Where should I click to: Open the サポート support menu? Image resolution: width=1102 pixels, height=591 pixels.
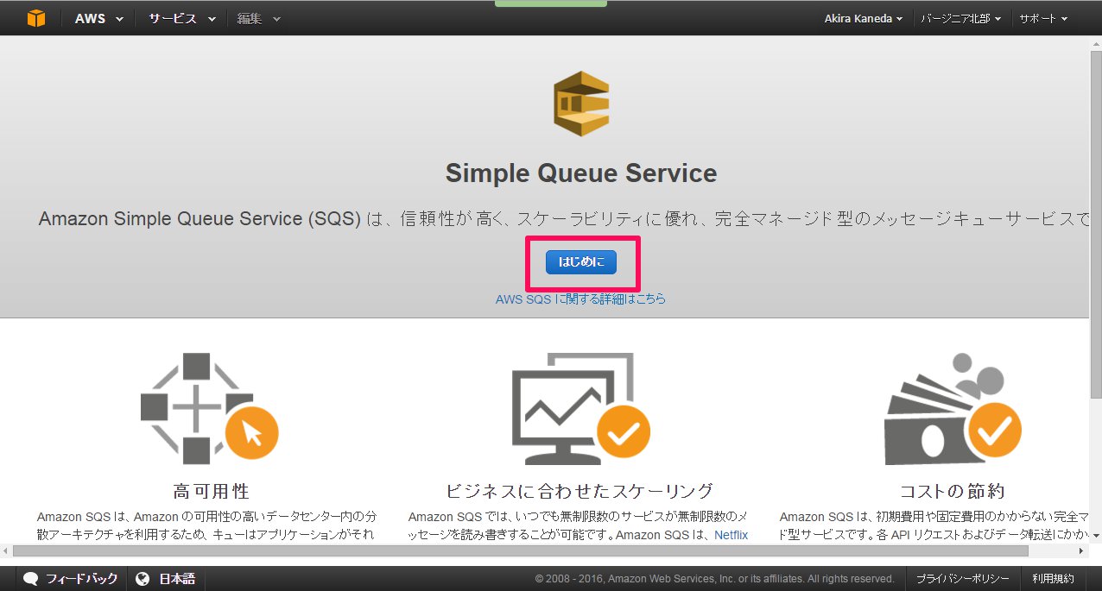(x=1043, y=18)
